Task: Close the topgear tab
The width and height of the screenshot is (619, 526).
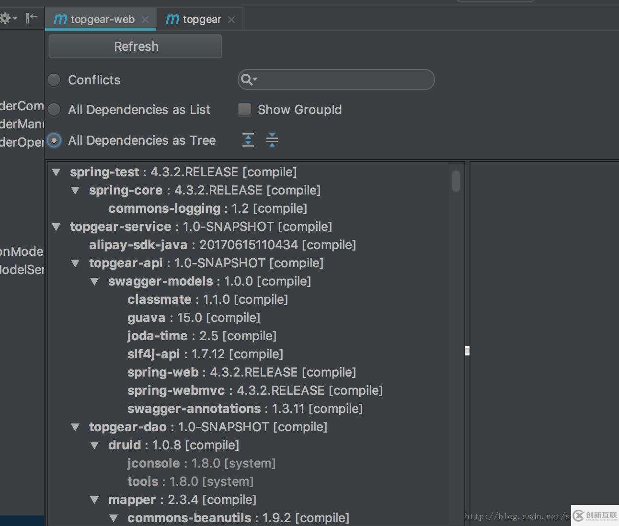Action: coord(231,20)
